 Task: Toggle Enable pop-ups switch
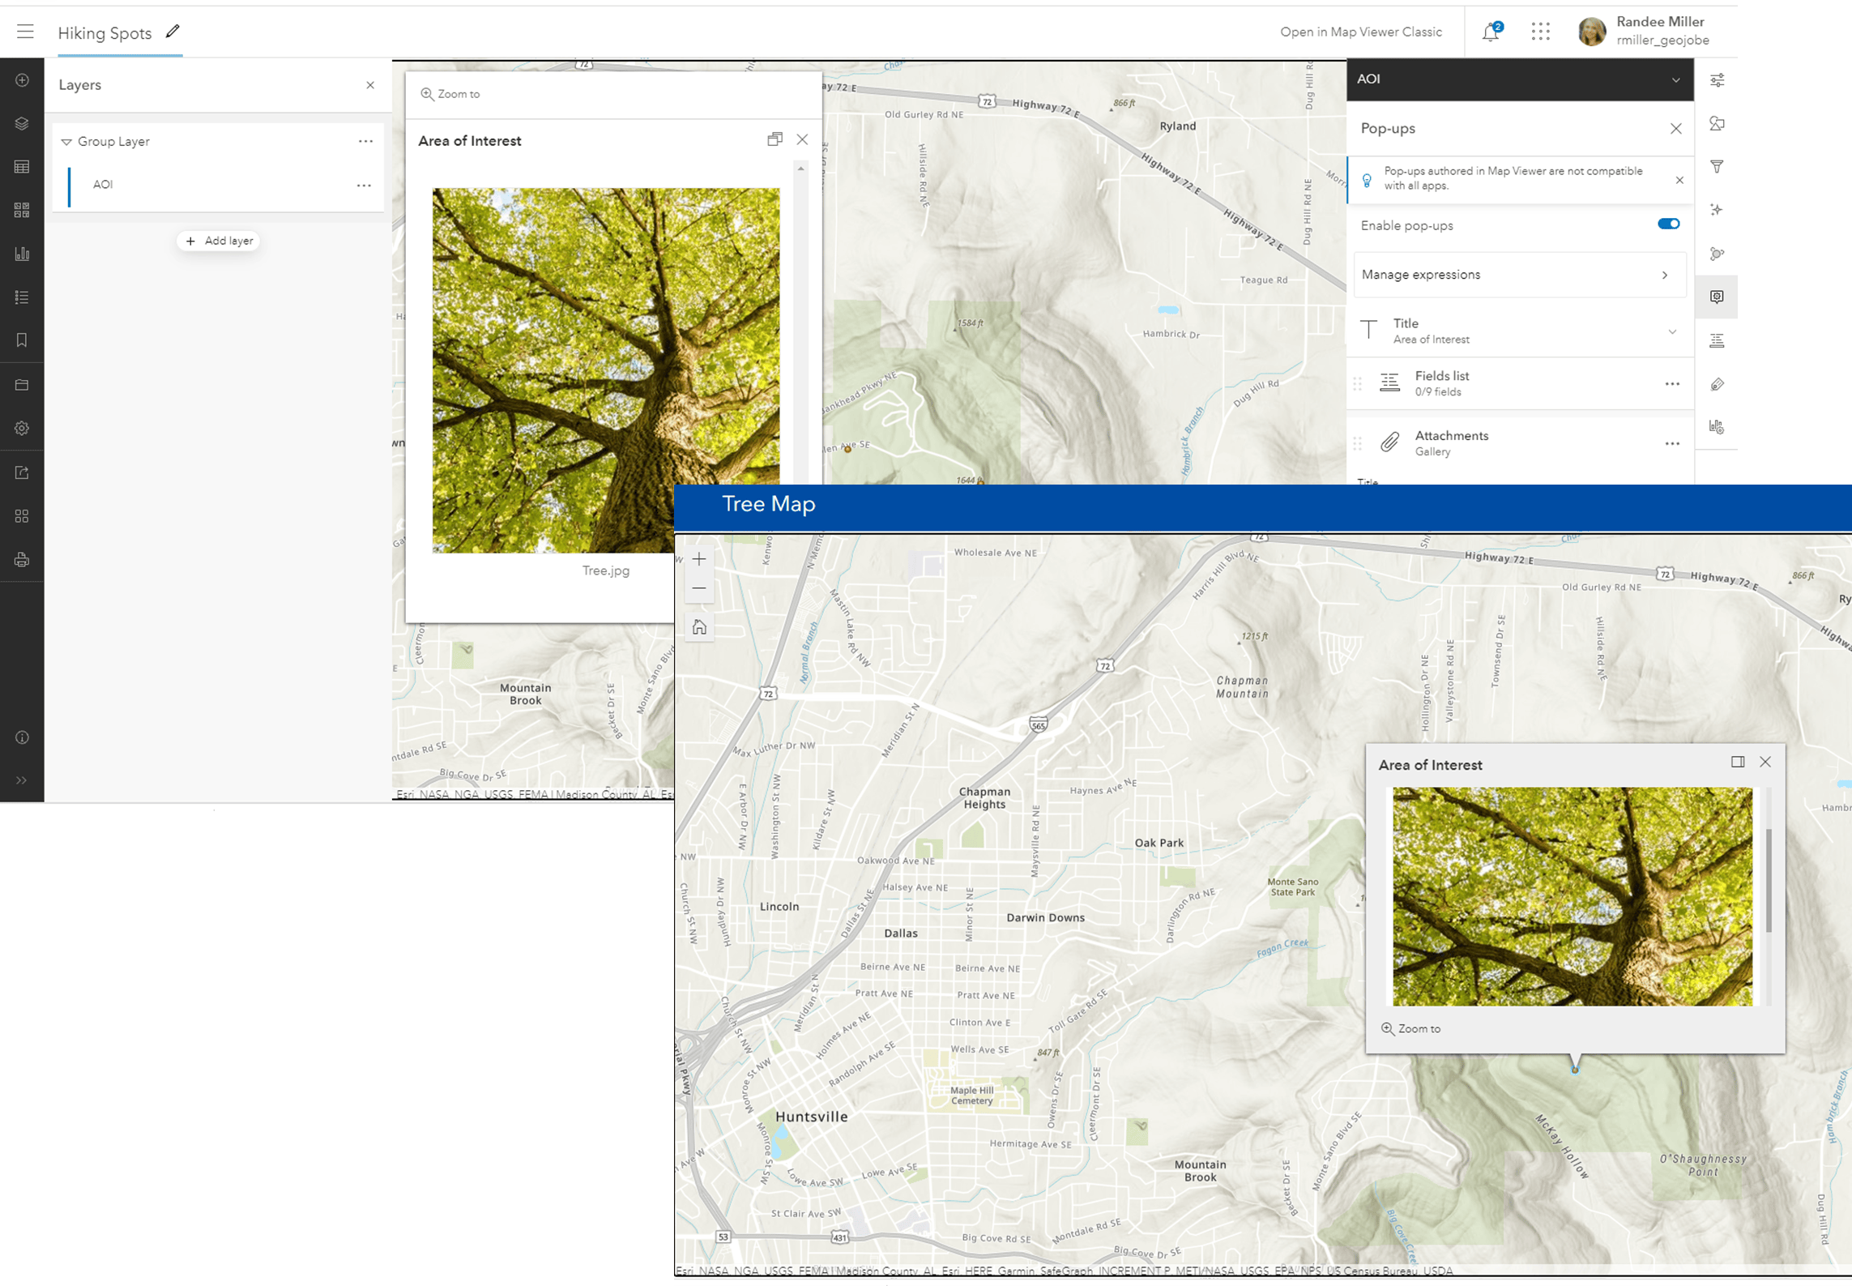coord(1668,224)
